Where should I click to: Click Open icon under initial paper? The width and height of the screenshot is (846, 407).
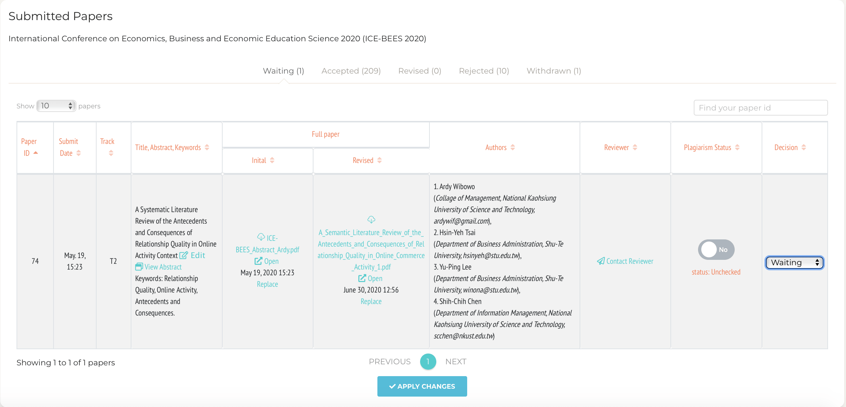[258, 261]
